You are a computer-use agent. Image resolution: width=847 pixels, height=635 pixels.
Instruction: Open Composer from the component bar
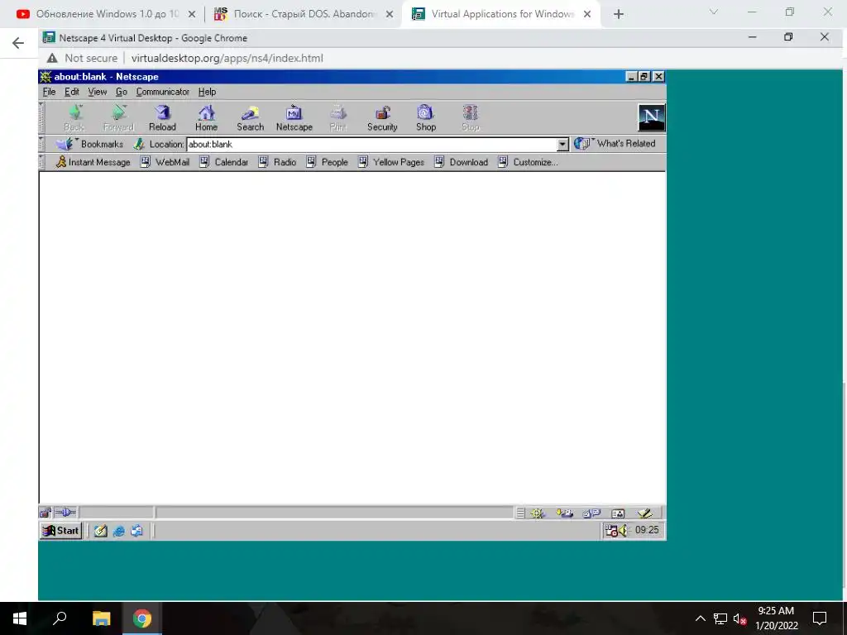[644, 513]
